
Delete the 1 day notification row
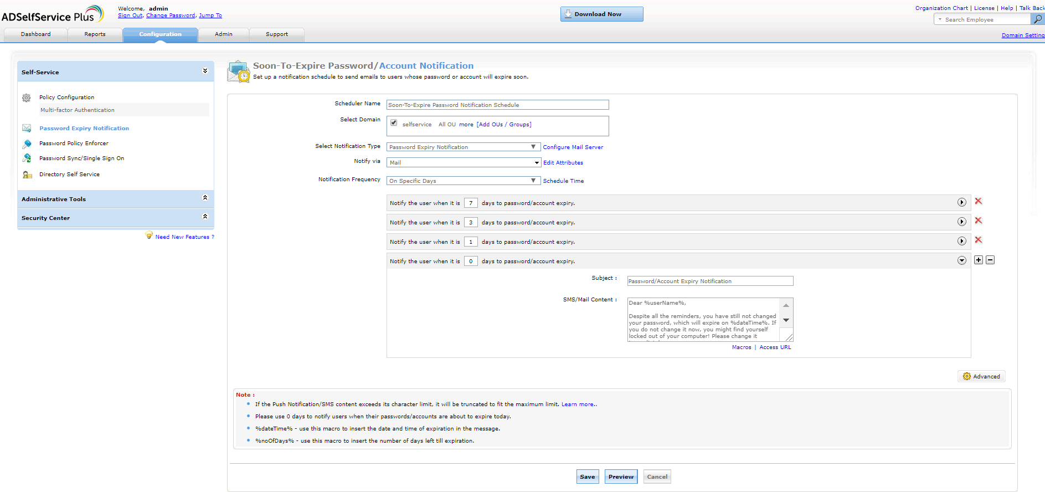click(x=979, y=240)
